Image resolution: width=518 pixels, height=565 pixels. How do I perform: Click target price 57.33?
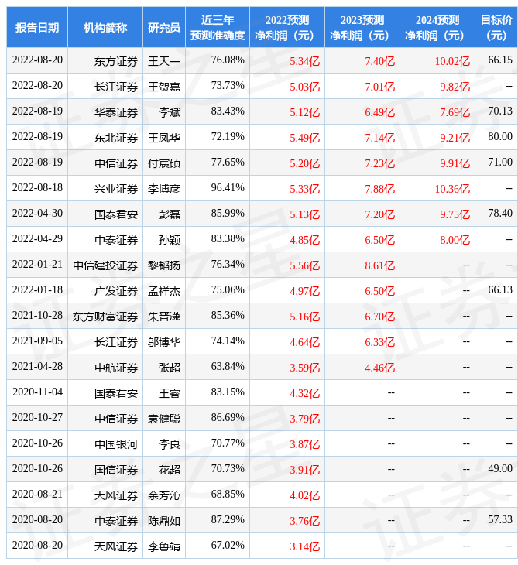pyautogui.click(x=500, y=520)
